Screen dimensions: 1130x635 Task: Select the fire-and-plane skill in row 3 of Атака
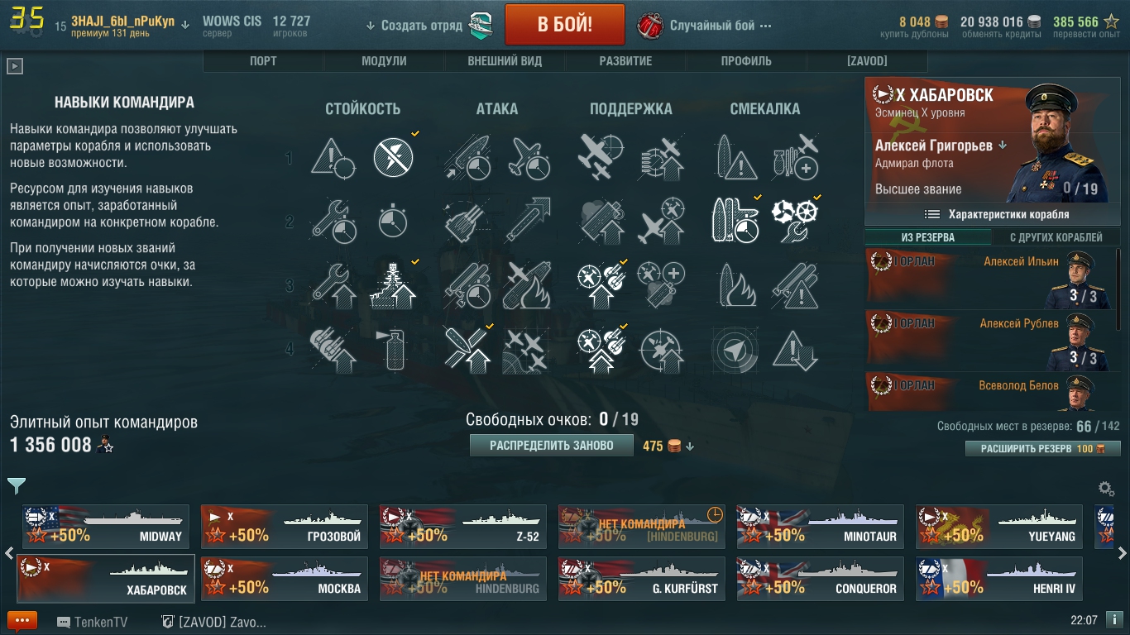(527, 284)
